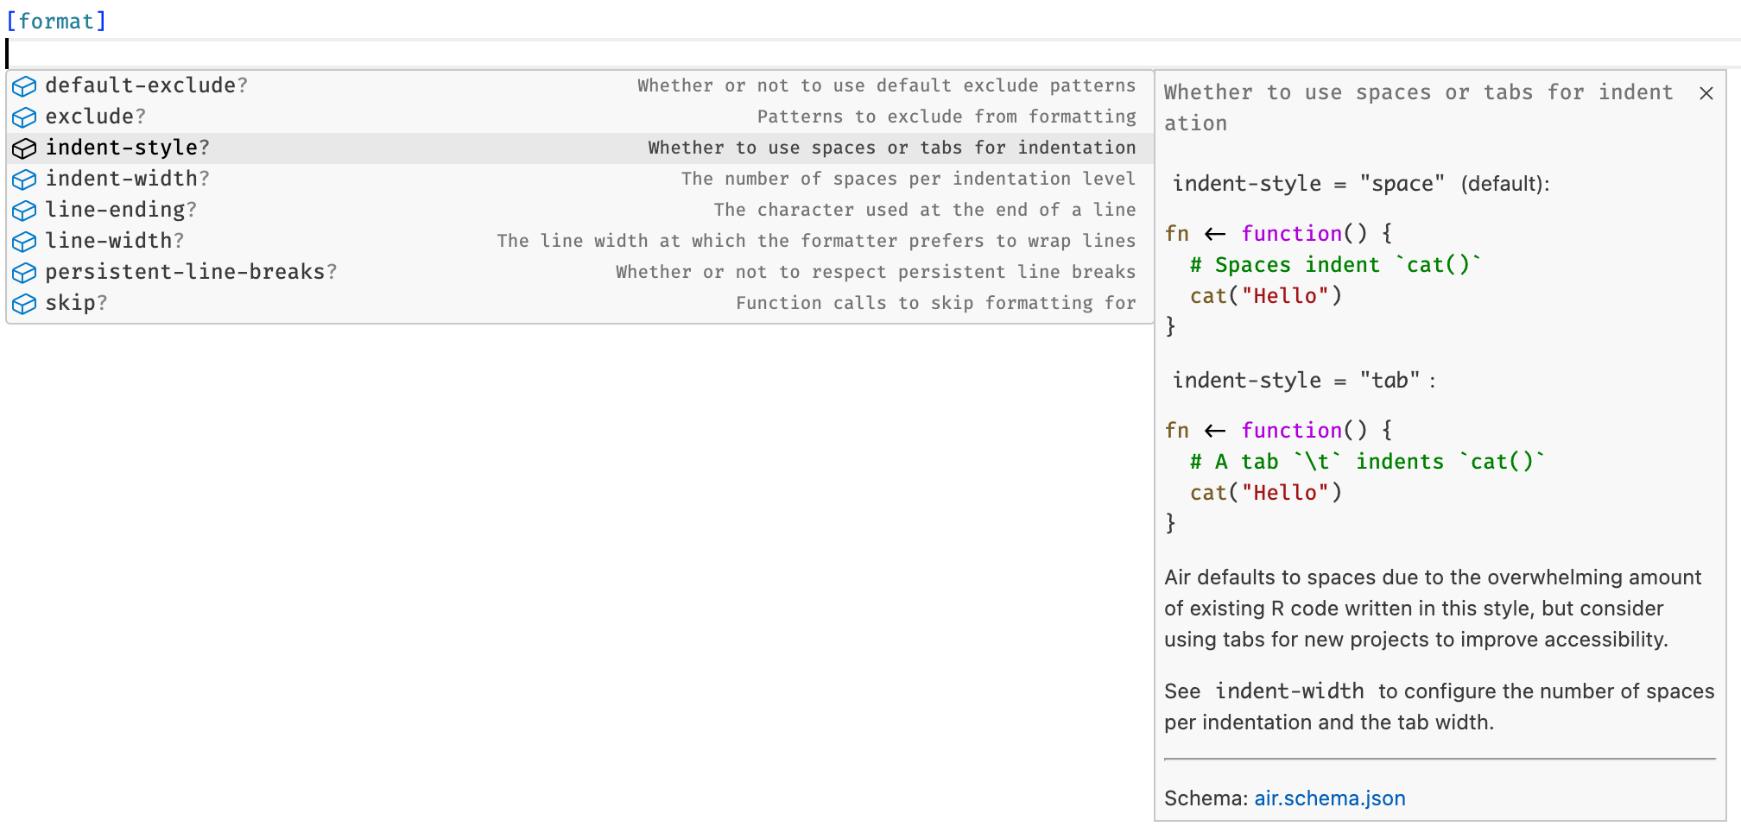Screen dimensions: 1741x839
Task: Click the cube icon beside line-ending
Action: pyautogui.click(x=24, y=210)
